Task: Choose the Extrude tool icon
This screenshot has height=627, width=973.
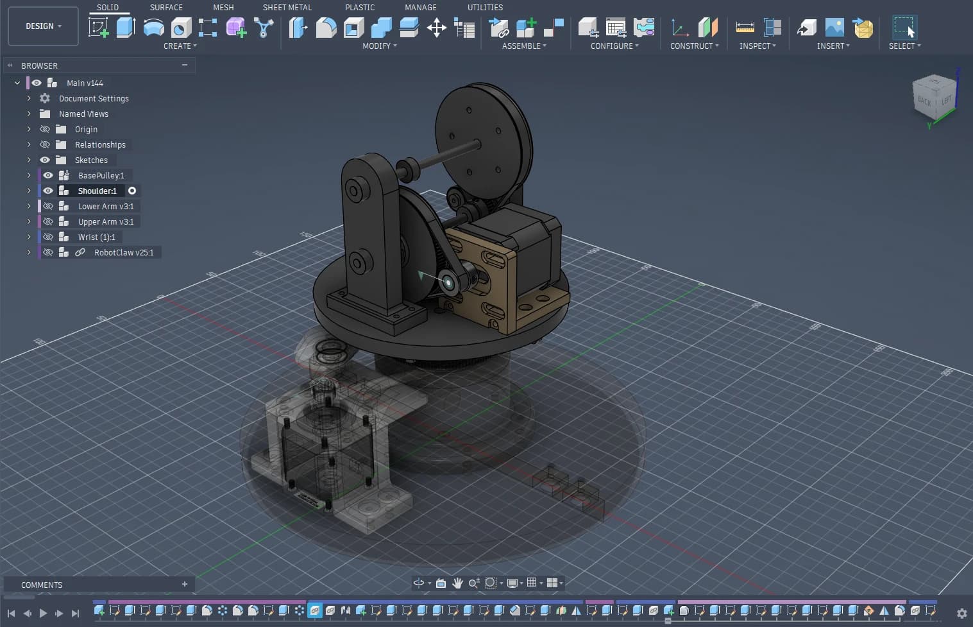Action: (x=126, y=28)
